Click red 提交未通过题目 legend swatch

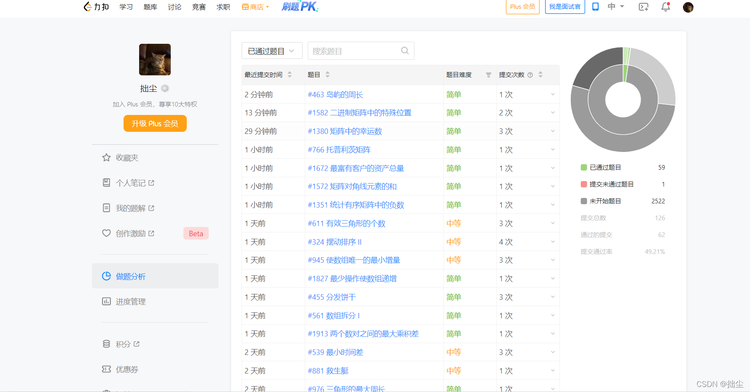point(584,184)
